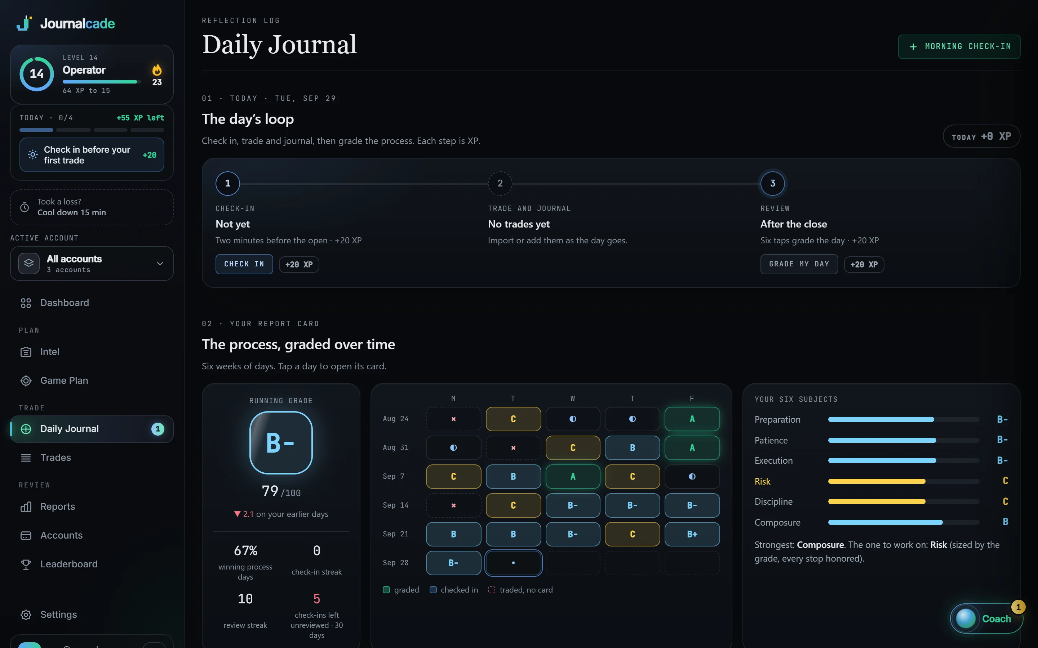
Task: Click the Dashboard grid icon
Action: [26, 303]
